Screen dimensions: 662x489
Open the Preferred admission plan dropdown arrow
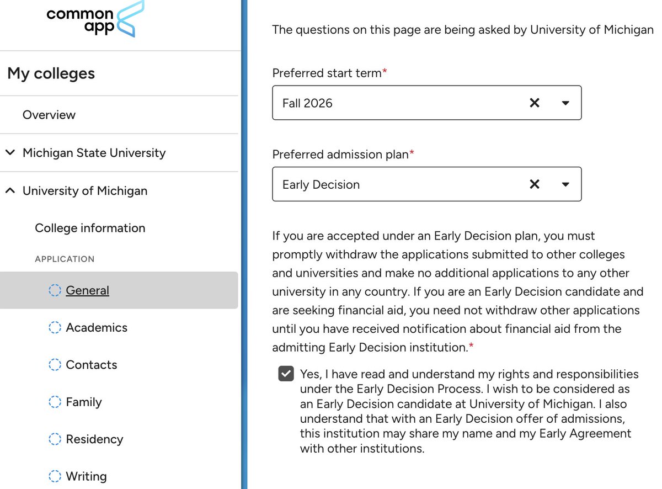[x=565, y=185]
